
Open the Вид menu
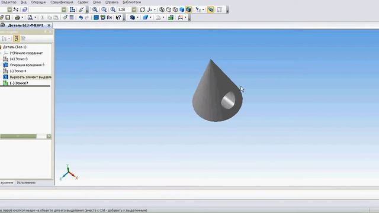tap(24, 2)
